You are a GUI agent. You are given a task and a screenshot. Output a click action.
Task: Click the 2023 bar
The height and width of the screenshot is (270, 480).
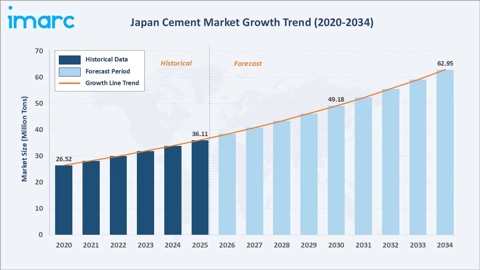(145, 193)
